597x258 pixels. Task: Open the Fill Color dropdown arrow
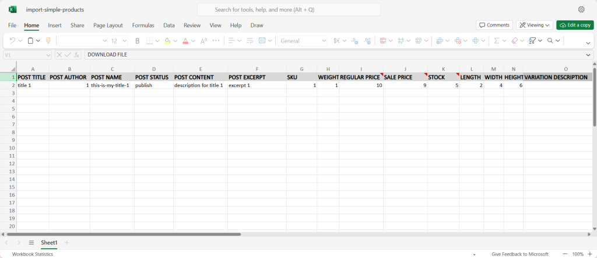175,41
